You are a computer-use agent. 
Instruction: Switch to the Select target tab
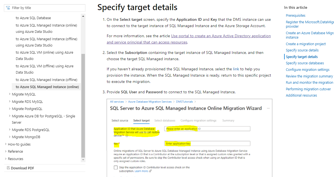[x=141, y=121]
